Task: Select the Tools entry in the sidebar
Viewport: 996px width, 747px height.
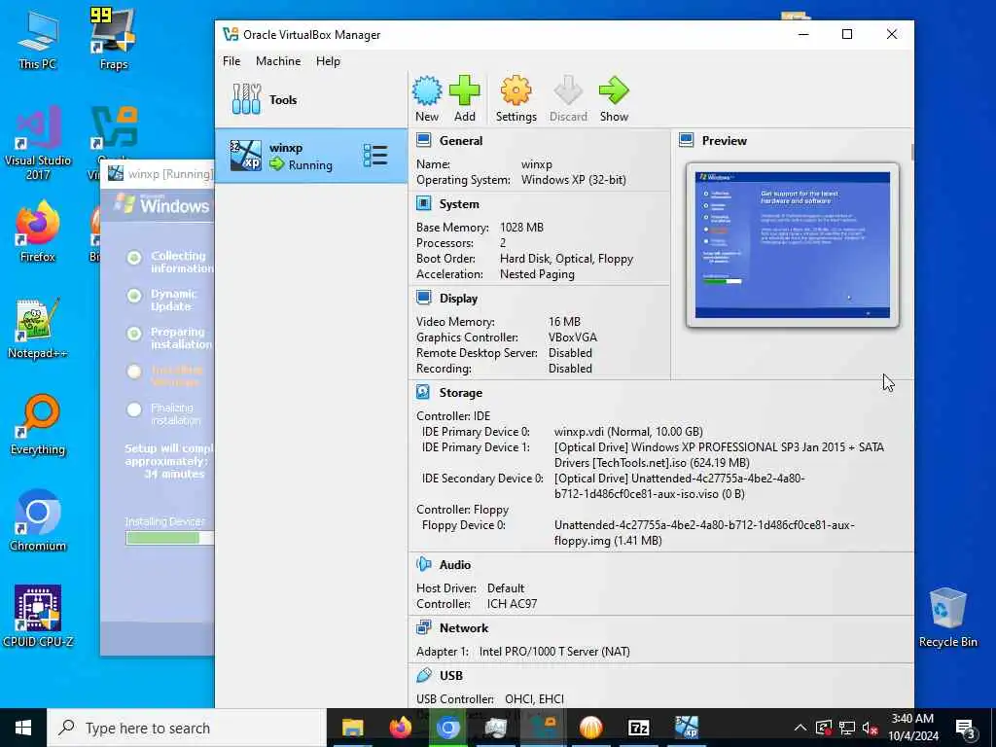Action: [x=310, y=100]
